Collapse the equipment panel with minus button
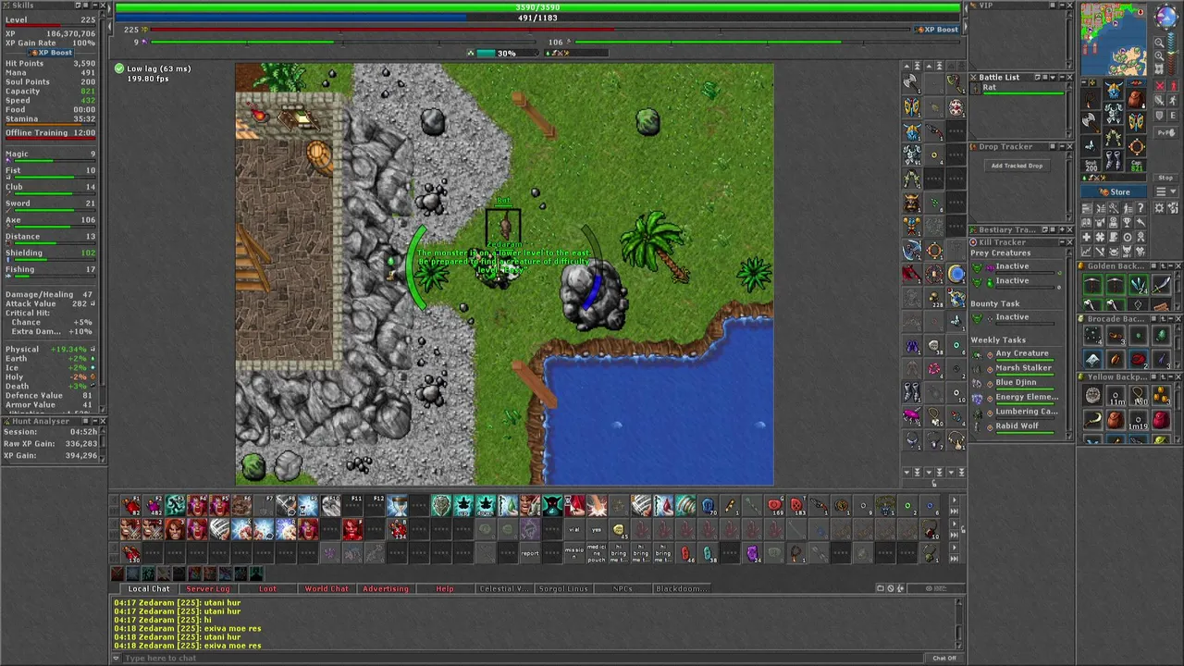The height and width of the screenshot is (666, 1184). tap(1084, 82)
